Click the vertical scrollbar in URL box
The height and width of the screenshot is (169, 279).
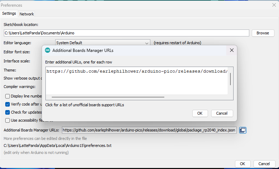click(x=230, y=79)
